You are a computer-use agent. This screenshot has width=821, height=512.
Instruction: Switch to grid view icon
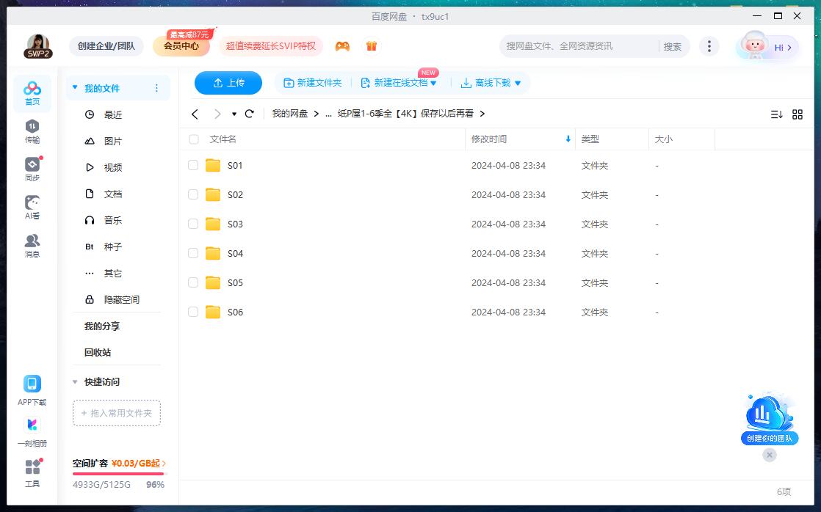(x=798, y=114)
